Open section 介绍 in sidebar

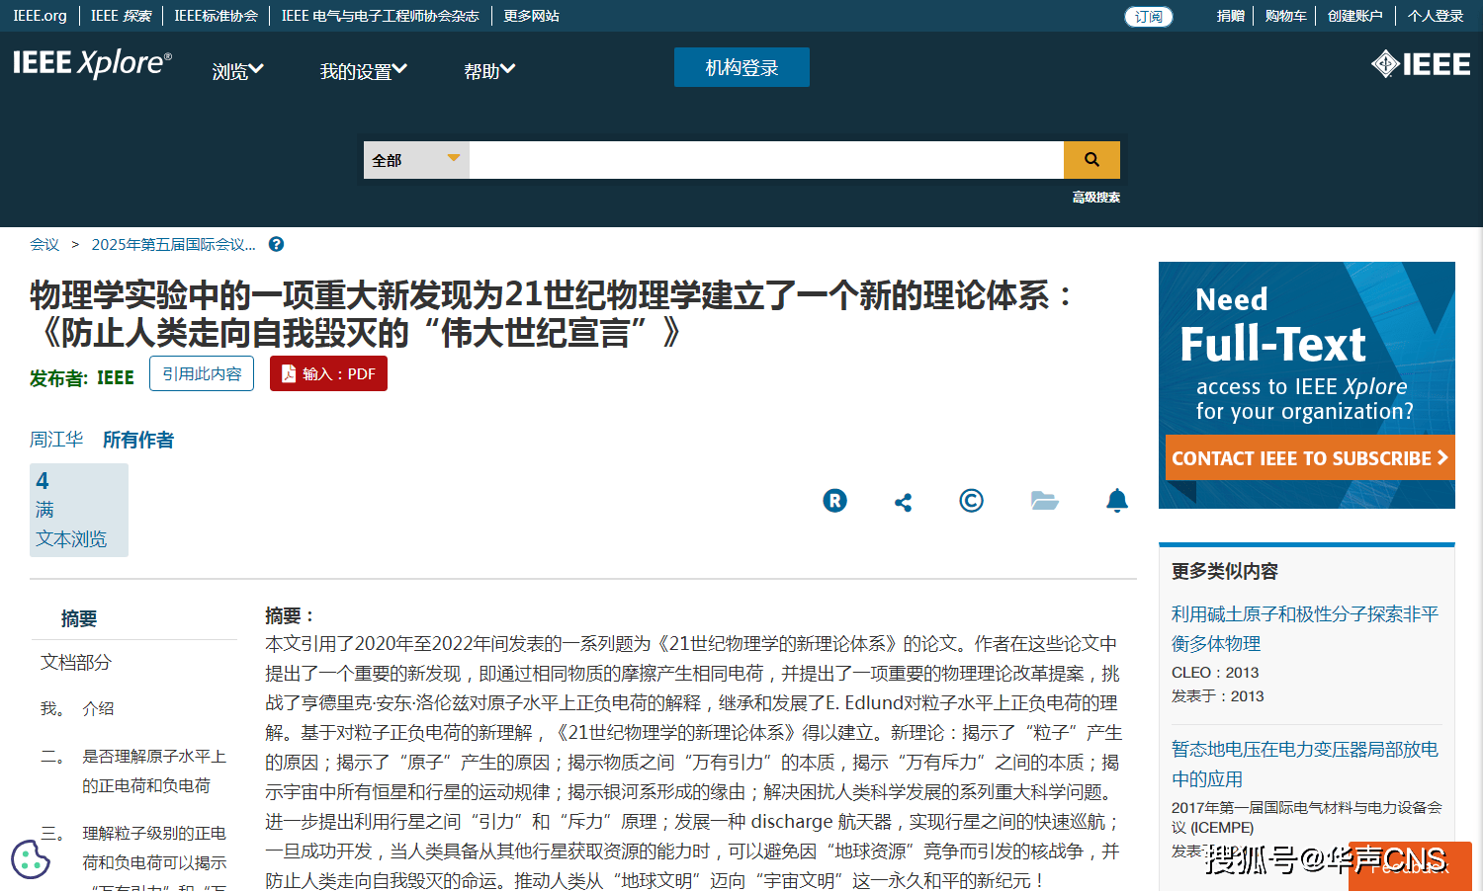tap(98, 708)
